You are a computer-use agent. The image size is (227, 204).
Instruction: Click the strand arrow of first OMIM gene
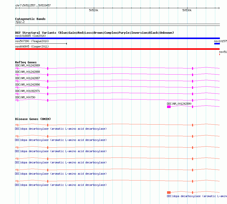pyautogui.click(x=17, y=125)
